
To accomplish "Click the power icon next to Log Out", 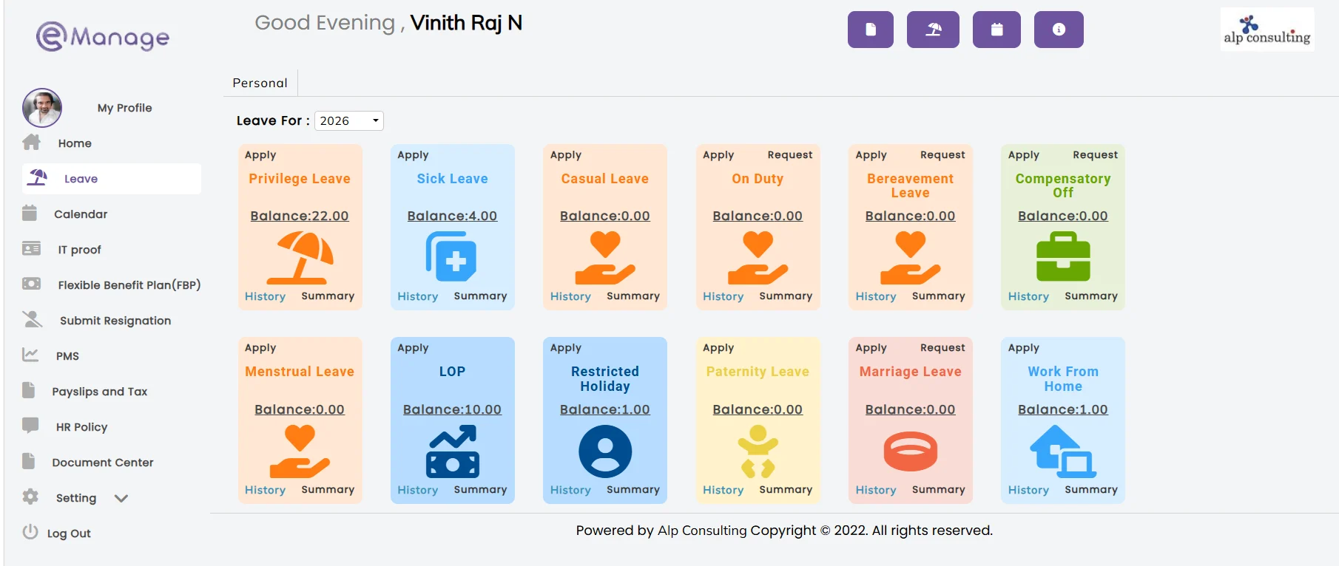I will coord(30,532).
